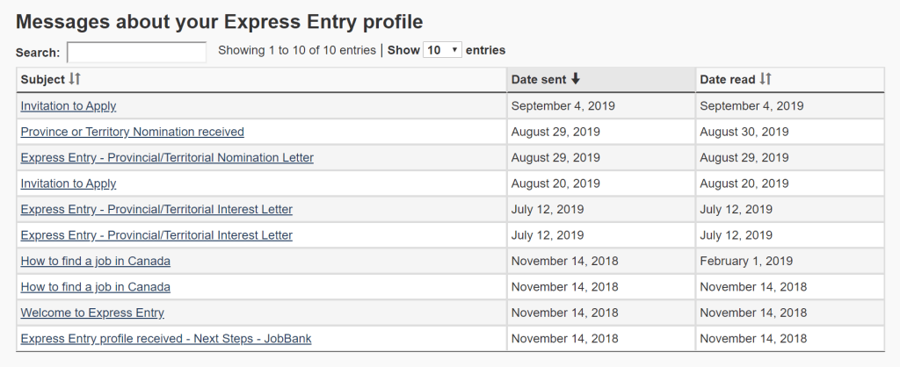Sort messages by Subject sort arrows
Image resolution: width=900 pixels, height=367 pixels.
(x=75, y=80)
